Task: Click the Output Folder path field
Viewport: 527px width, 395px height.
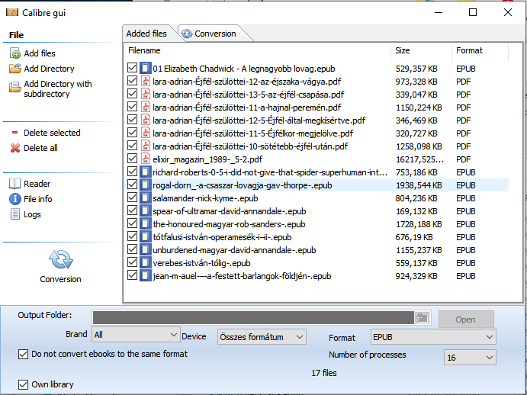Action: 253,318
